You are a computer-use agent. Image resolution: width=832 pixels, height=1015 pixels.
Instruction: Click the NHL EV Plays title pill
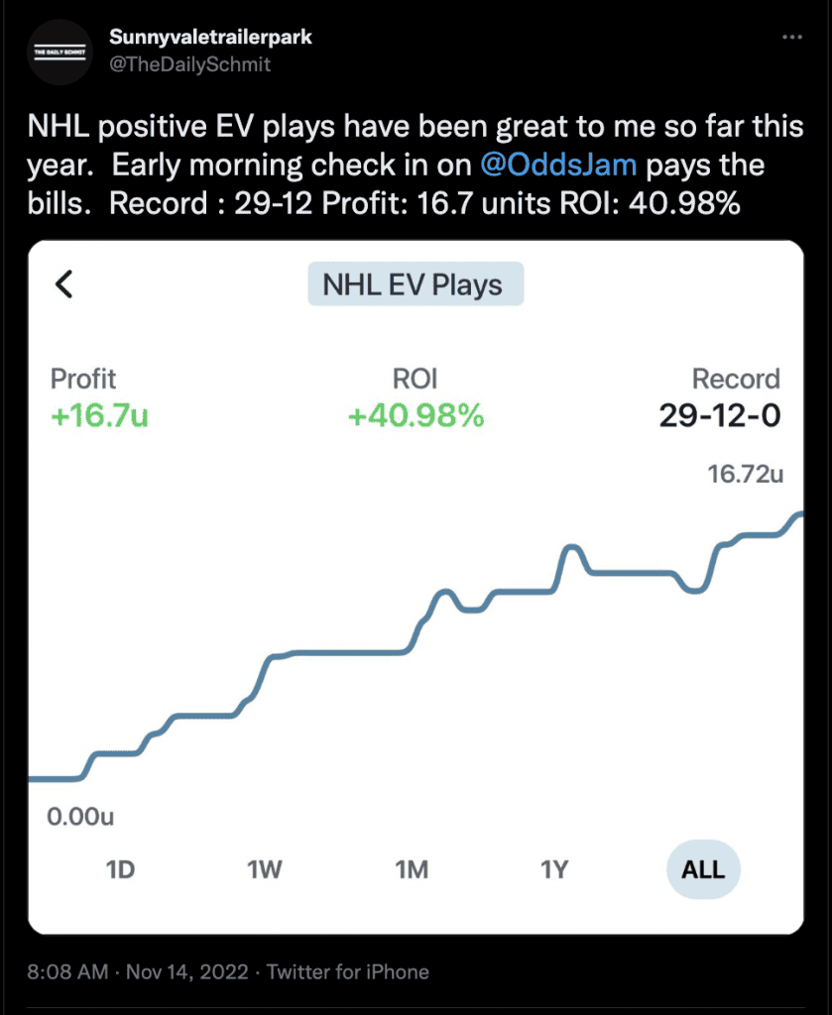(416, 284)
